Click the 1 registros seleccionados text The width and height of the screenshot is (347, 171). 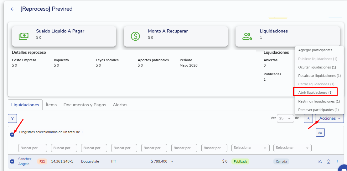click(51, 132)
